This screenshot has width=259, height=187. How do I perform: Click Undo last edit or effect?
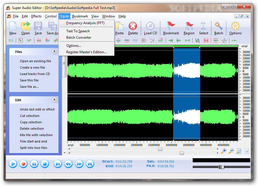click(37, 110)
